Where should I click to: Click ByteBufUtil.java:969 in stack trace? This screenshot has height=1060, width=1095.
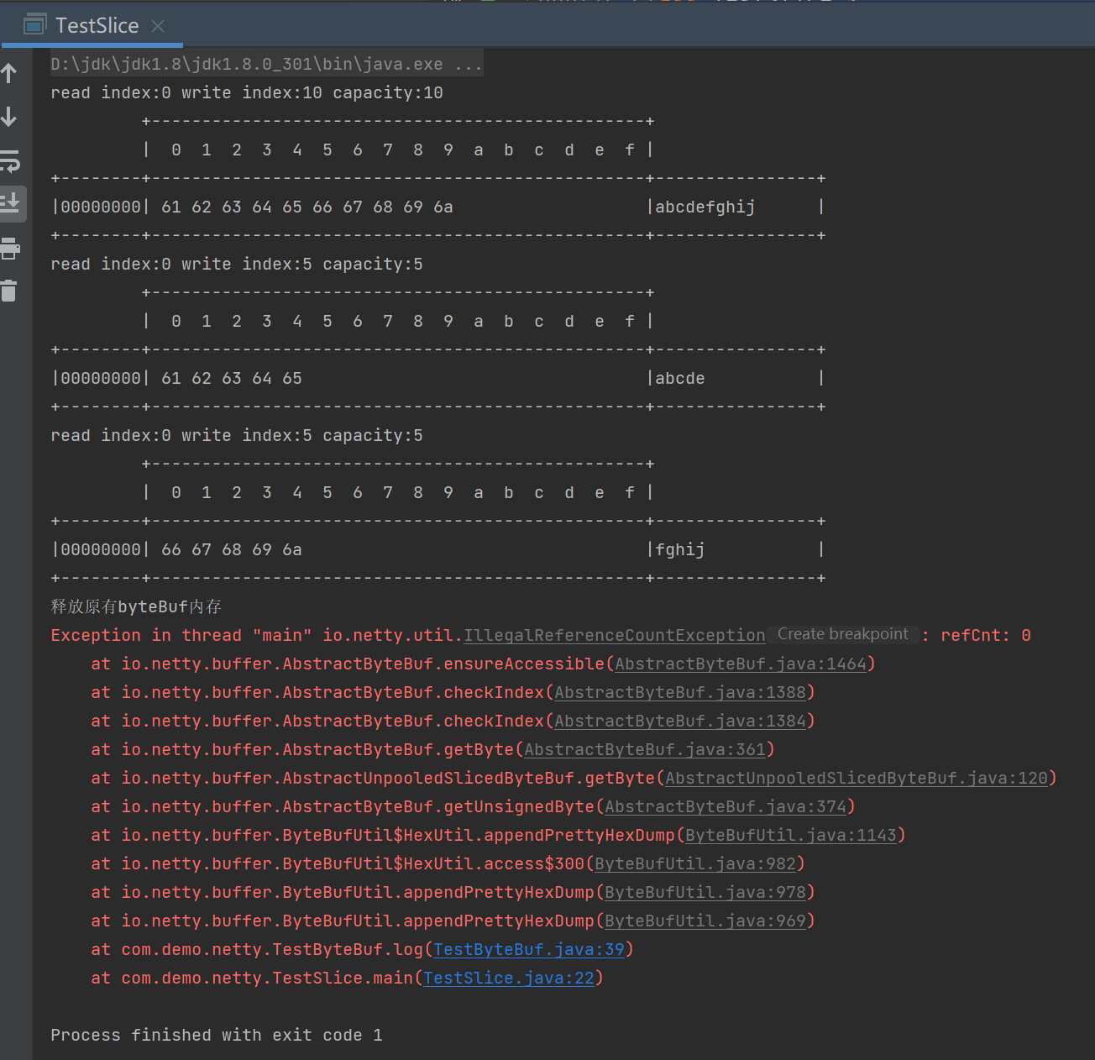(705, 921)
